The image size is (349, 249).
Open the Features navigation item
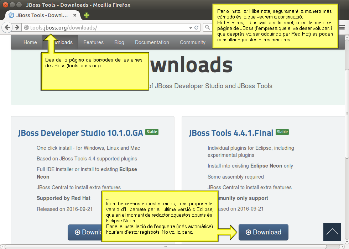(x=93, y=42)
